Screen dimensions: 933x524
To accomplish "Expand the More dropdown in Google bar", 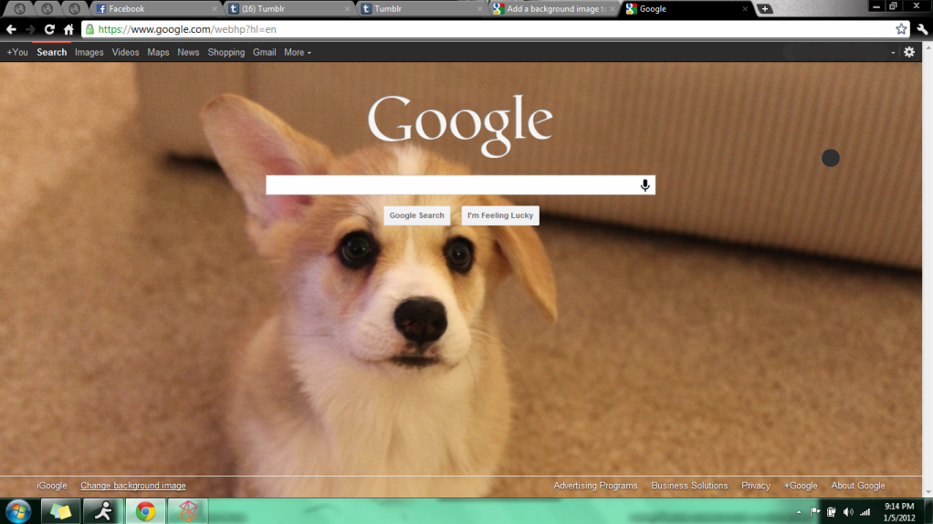I will (297, 52).
